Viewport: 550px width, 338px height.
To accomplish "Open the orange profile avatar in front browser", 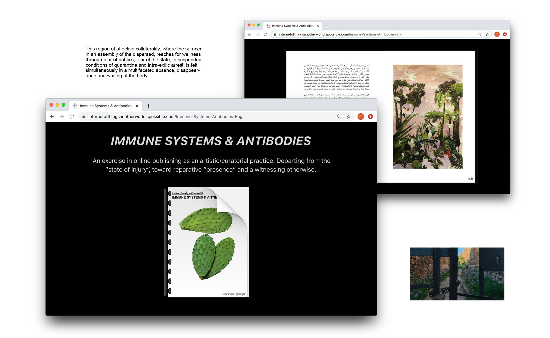I will point(361,117).
